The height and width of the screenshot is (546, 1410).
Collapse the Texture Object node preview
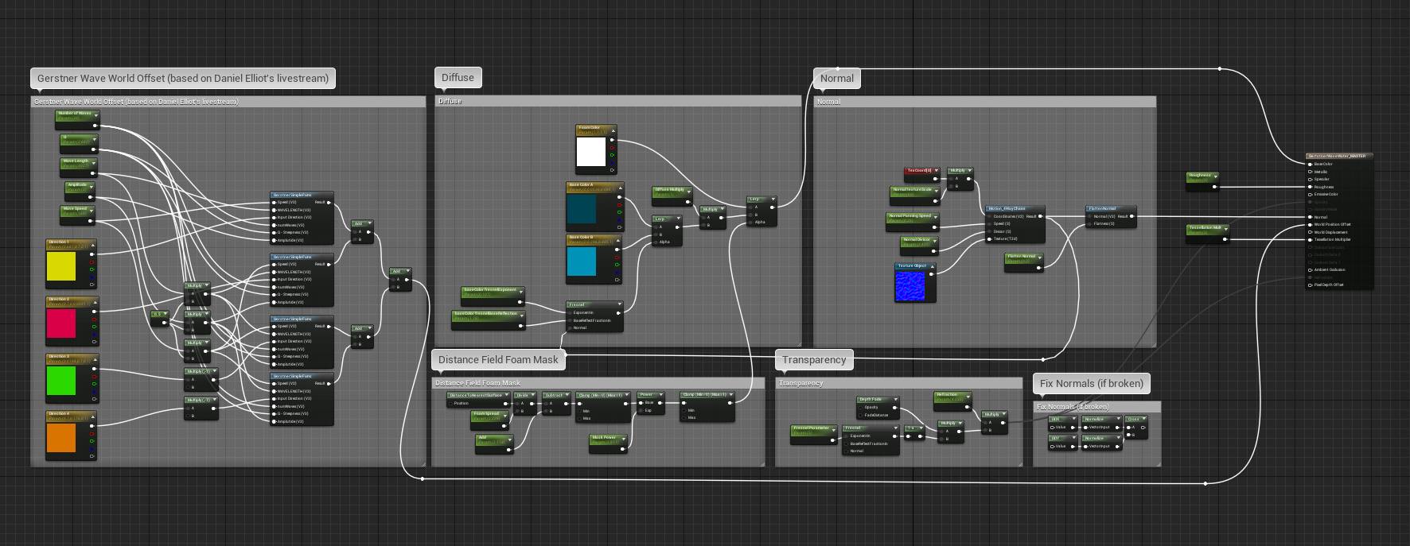[932, 267]
